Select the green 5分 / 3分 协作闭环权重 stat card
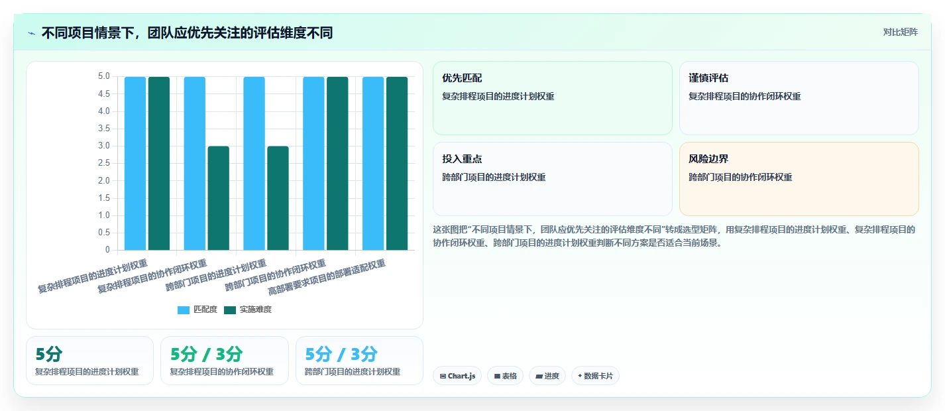Image resolution: width=945 pixels, height=411 pixels. (225, 361)
